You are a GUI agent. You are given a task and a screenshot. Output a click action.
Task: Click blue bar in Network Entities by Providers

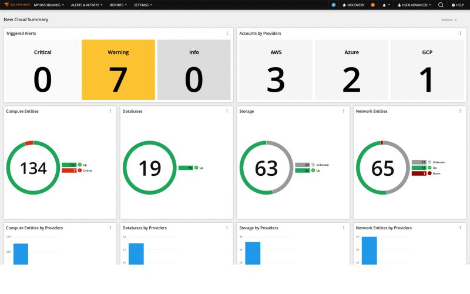pyautogui.click(x=370, y=250)
